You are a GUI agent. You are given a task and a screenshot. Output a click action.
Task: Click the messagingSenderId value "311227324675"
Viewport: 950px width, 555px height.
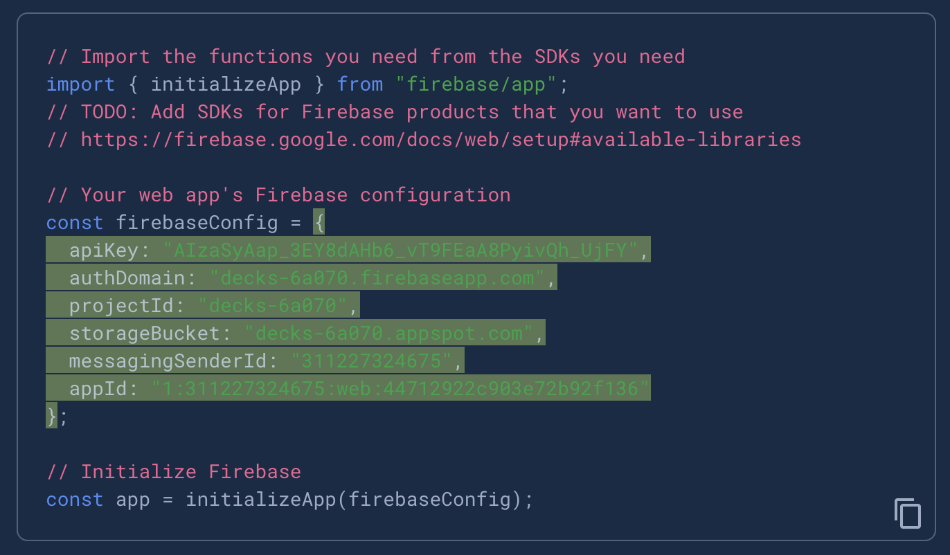tap(371, 361)
